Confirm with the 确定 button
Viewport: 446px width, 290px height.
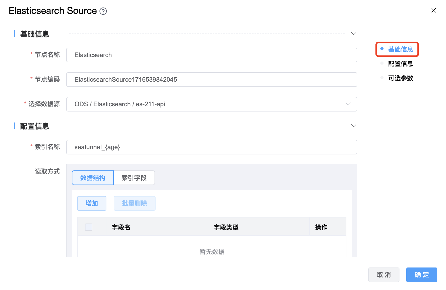[x=421, y=275]
